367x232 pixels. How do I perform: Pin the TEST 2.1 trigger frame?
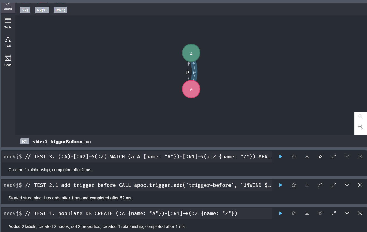point(320,185)
